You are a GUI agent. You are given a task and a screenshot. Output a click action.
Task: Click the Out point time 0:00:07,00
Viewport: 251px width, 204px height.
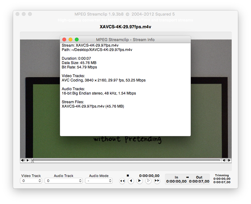199,181
